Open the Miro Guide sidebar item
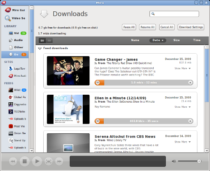Viewport: 210px width, 171px height. pyautogui.click(x=15, y=10)
